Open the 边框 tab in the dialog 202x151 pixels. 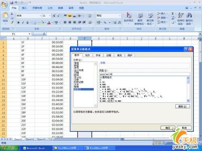(109, 55)
